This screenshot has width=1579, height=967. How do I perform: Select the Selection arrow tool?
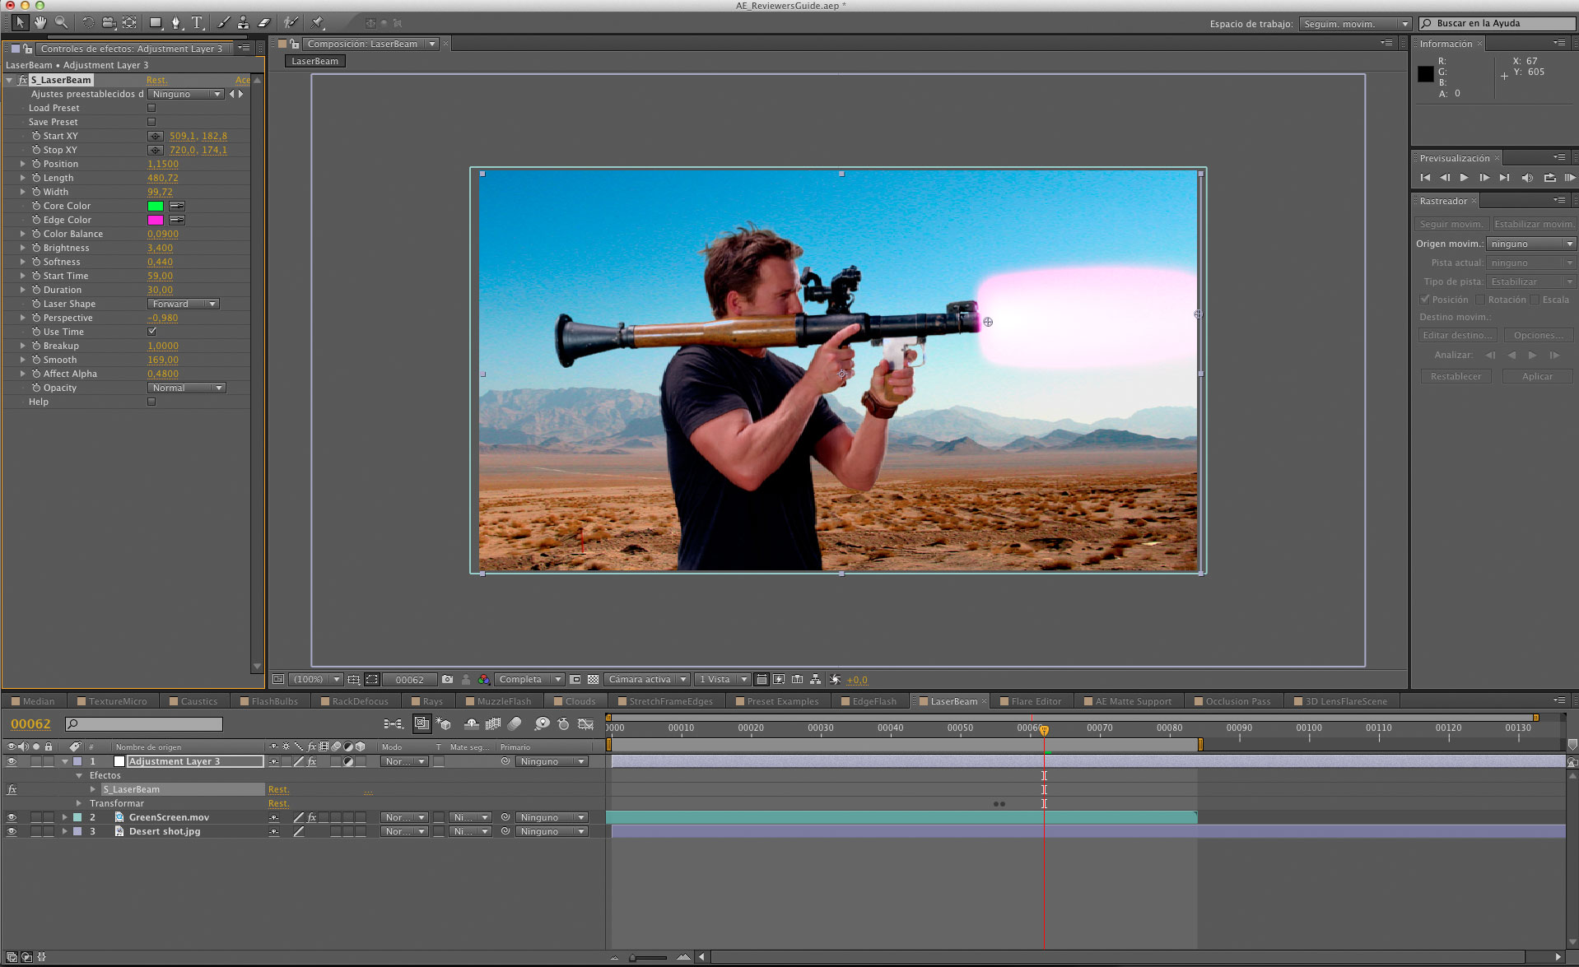[x=20, y=22]
